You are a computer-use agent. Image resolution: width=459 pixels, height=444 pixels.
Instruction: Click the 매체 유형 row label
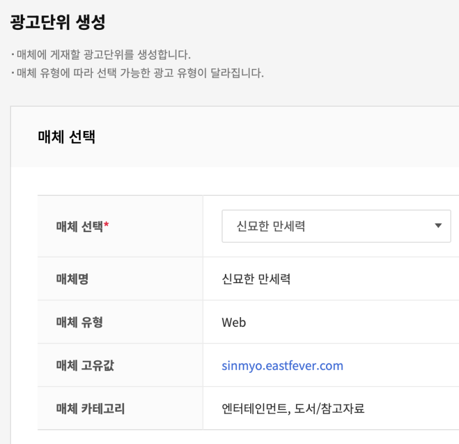(79, 322)
